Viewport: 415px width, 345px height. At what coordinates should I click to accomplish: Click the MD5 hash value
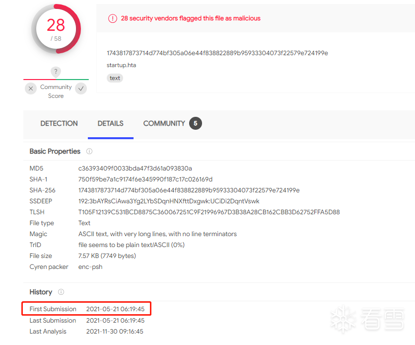click(135, 169)
